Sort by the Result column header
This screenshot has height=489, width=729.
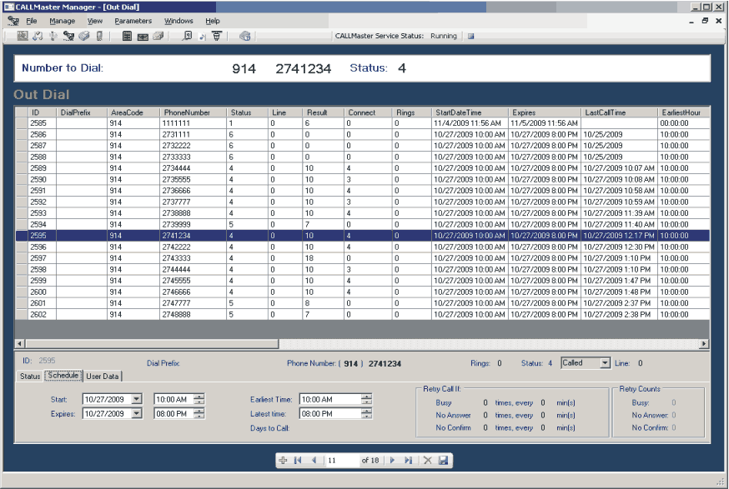click(x=324, y=112)
